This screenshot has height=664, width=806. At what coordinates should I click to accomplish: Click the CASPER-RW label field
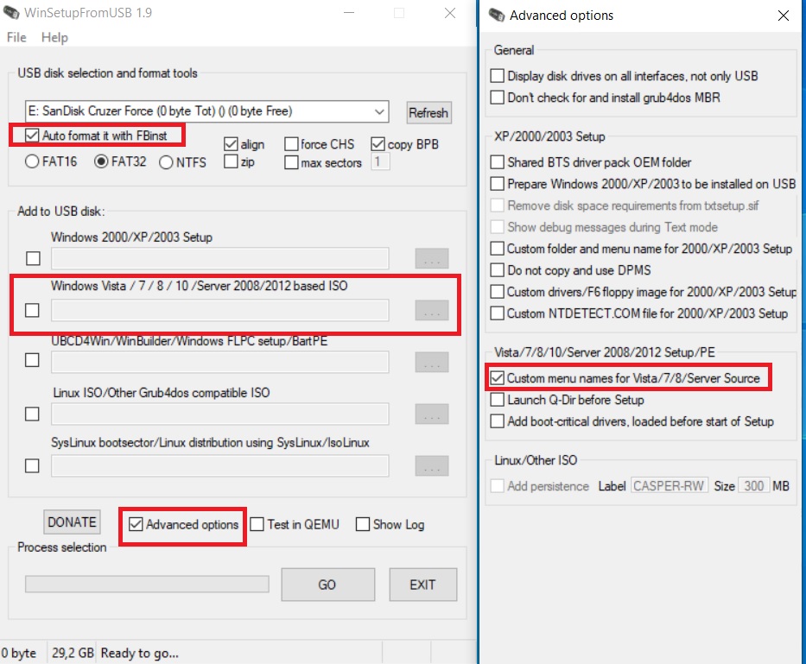click(x=670, y=485)
